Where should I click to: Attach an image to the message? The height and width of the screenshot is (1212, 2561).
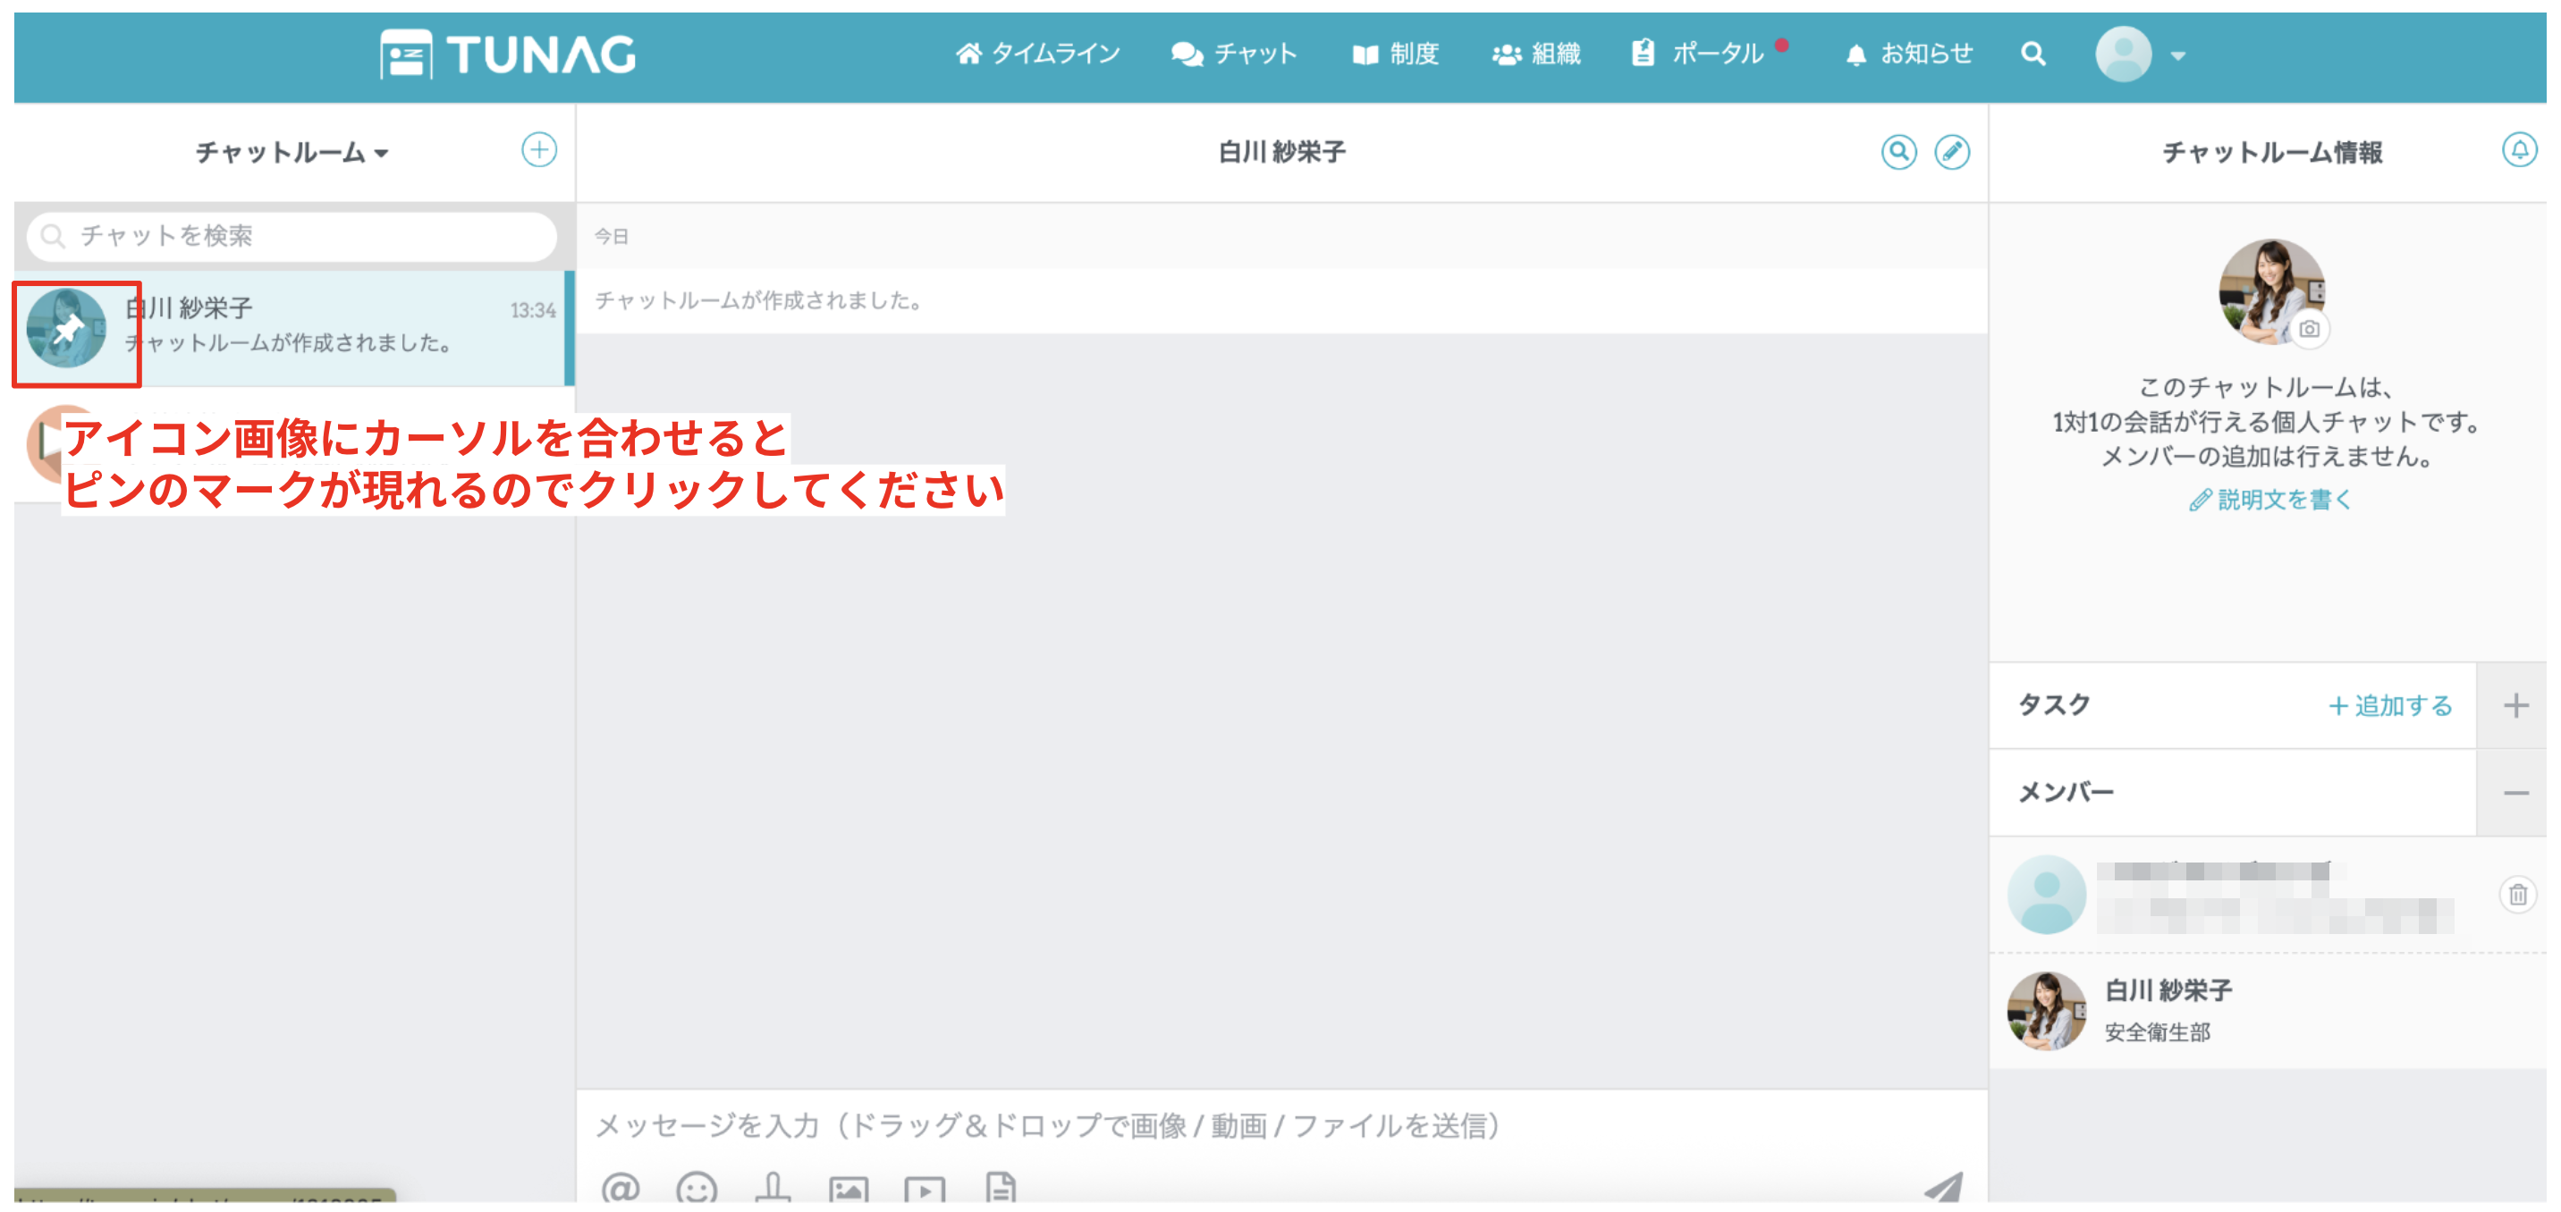point(848,1188)
